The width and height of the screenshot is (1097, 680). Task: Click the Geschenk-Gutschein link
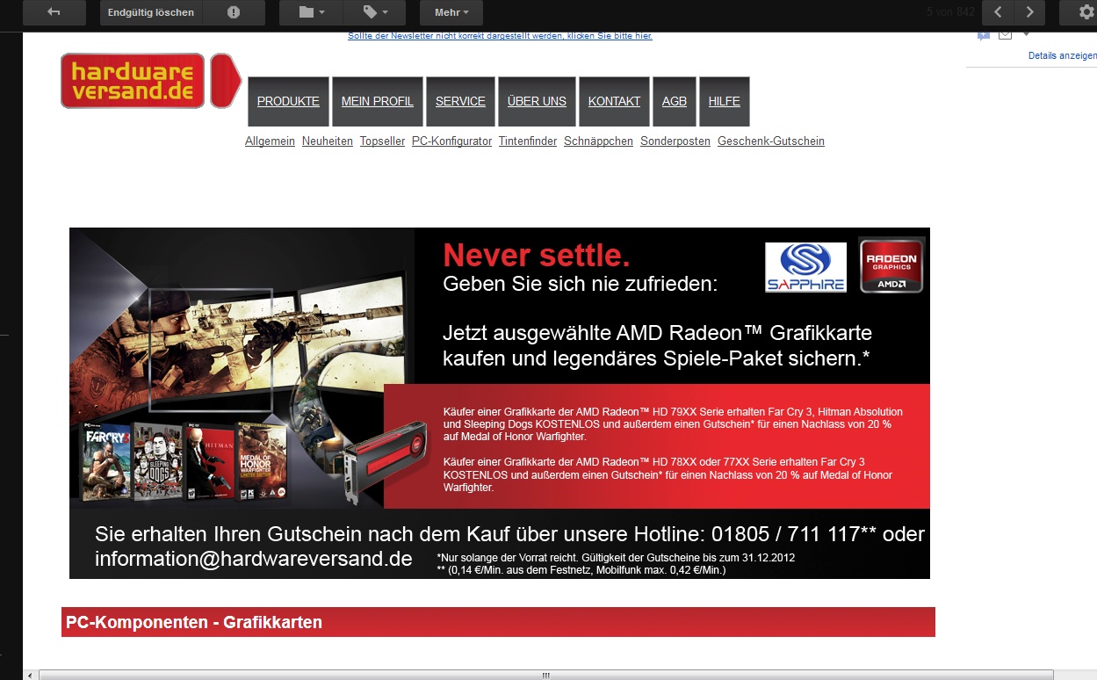[x=771, y=141]
